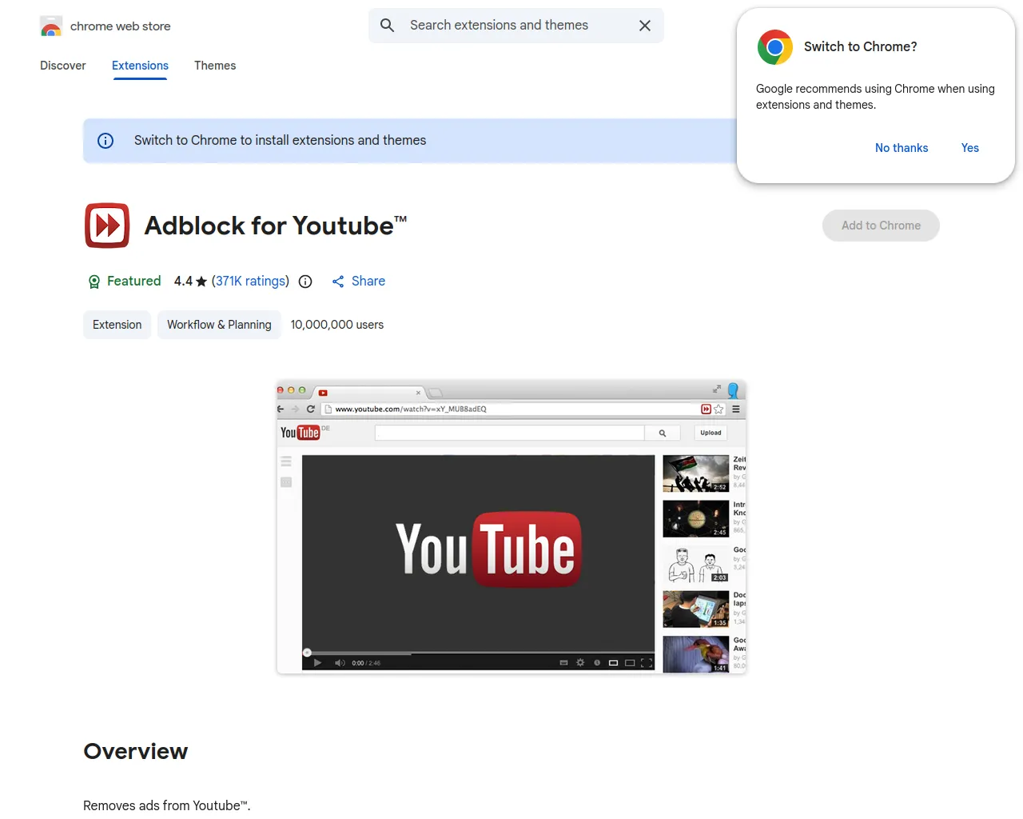
Task: Click the Adblock for Youtube extension icon
Action: pos(107,226)
